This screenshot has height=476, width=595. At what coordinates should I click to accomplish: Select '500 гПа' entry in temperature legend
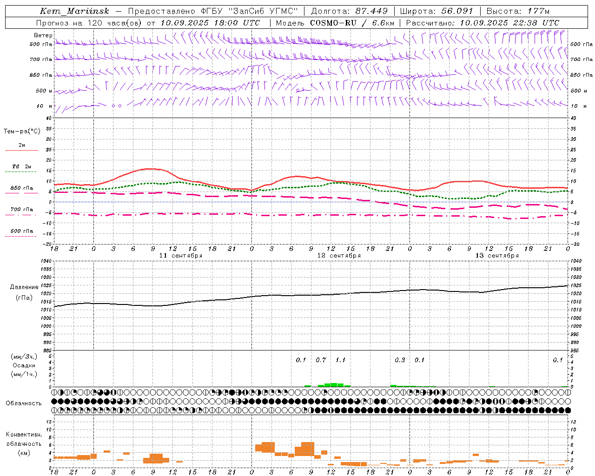click(22, 231)
